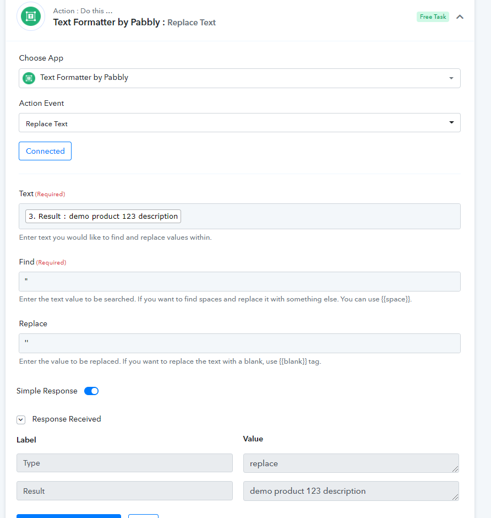Viewport: 491px width, 518px height.
Task: Click the resize handle of Result value box
Action: 455,497
